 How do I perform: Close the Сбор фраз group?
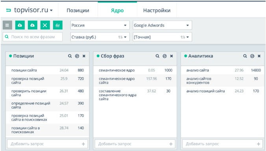coord(172,56)
